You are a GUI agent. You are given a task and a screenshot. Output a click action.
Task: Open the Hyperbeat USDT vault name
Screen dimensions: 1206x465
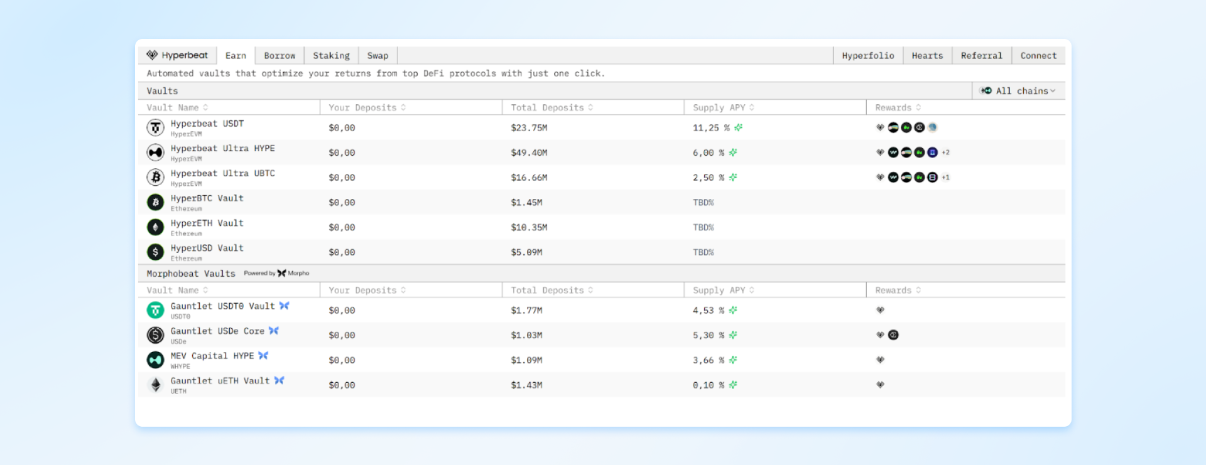click(207, 124)
